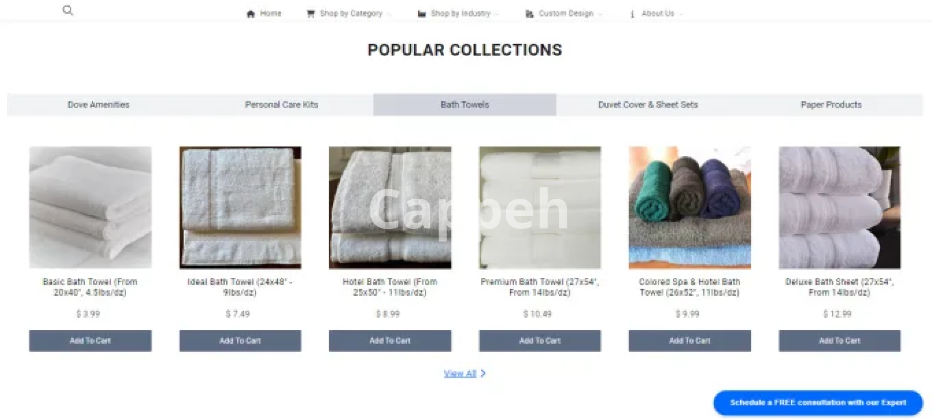Click the info icon beside About Us
932x419 pixels.
point(632,14)
